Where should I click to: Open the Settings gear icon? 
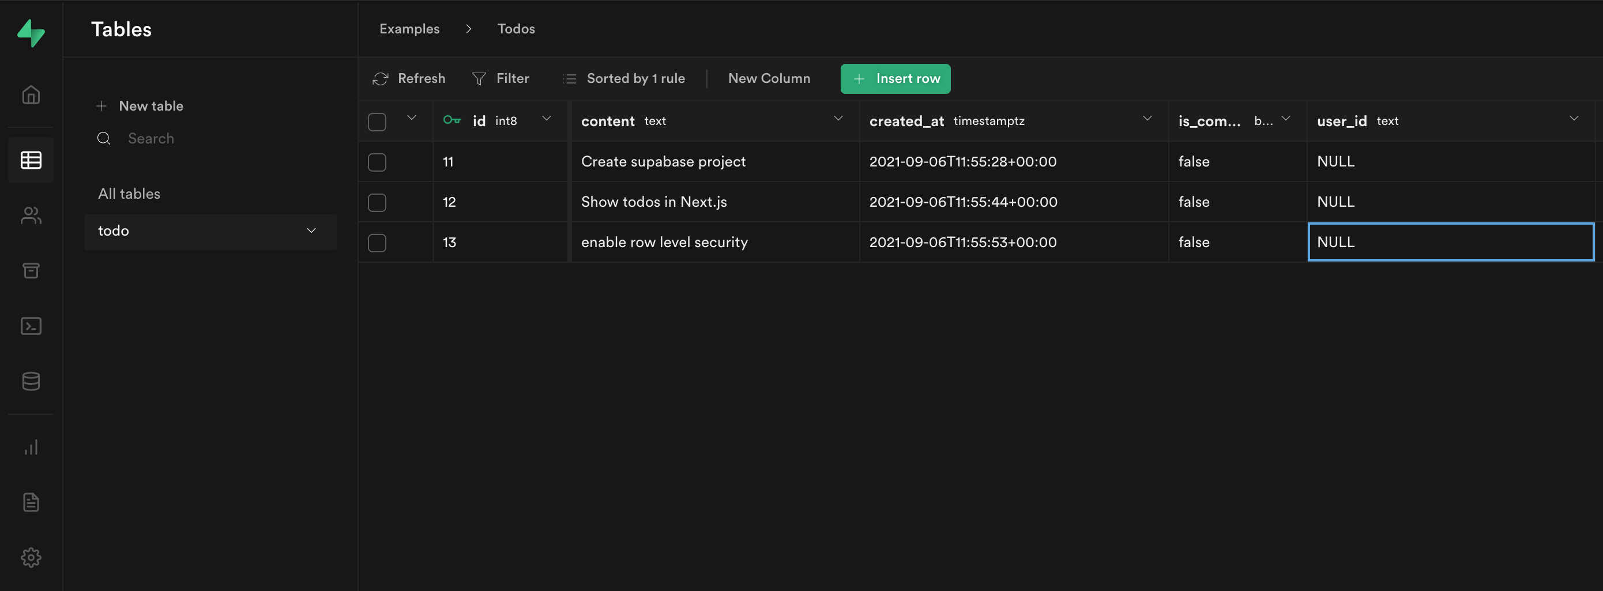point(31,557)
